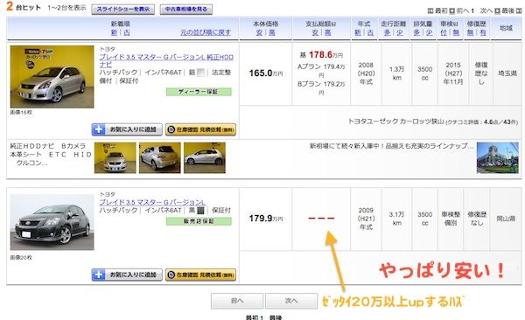Click the 中古車相場を見る button
Screen dimensions: 525x320
point(185,10)
